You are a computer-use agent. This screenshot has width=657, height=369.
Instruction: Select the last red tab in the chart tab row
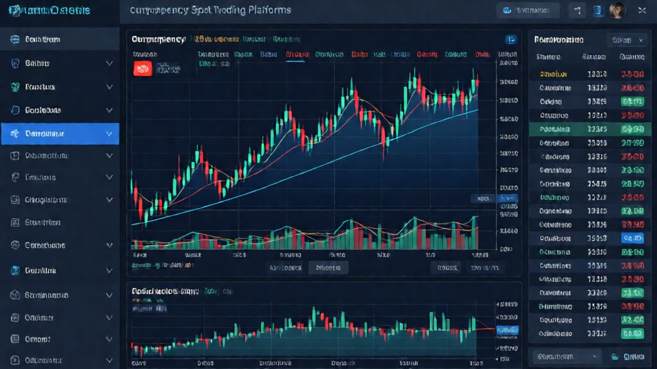tap(482, 54)
